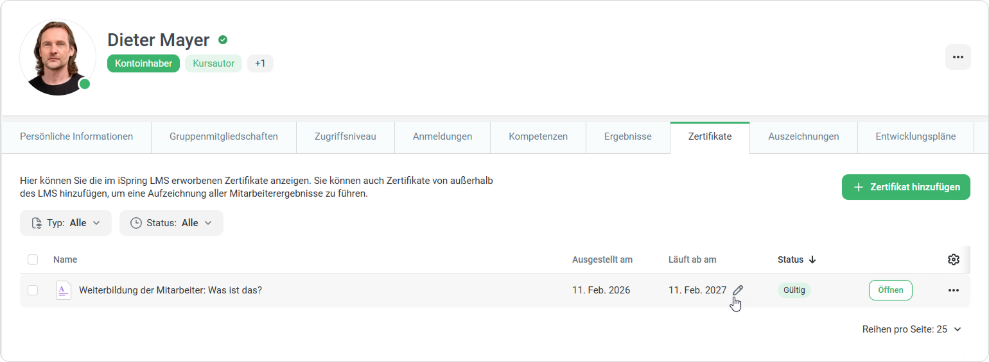Select the Weiterbildung der Mitarbeiter row checkbox
Image resolution: width=989 pixels, height=362 pixels.
click(33, 290)
